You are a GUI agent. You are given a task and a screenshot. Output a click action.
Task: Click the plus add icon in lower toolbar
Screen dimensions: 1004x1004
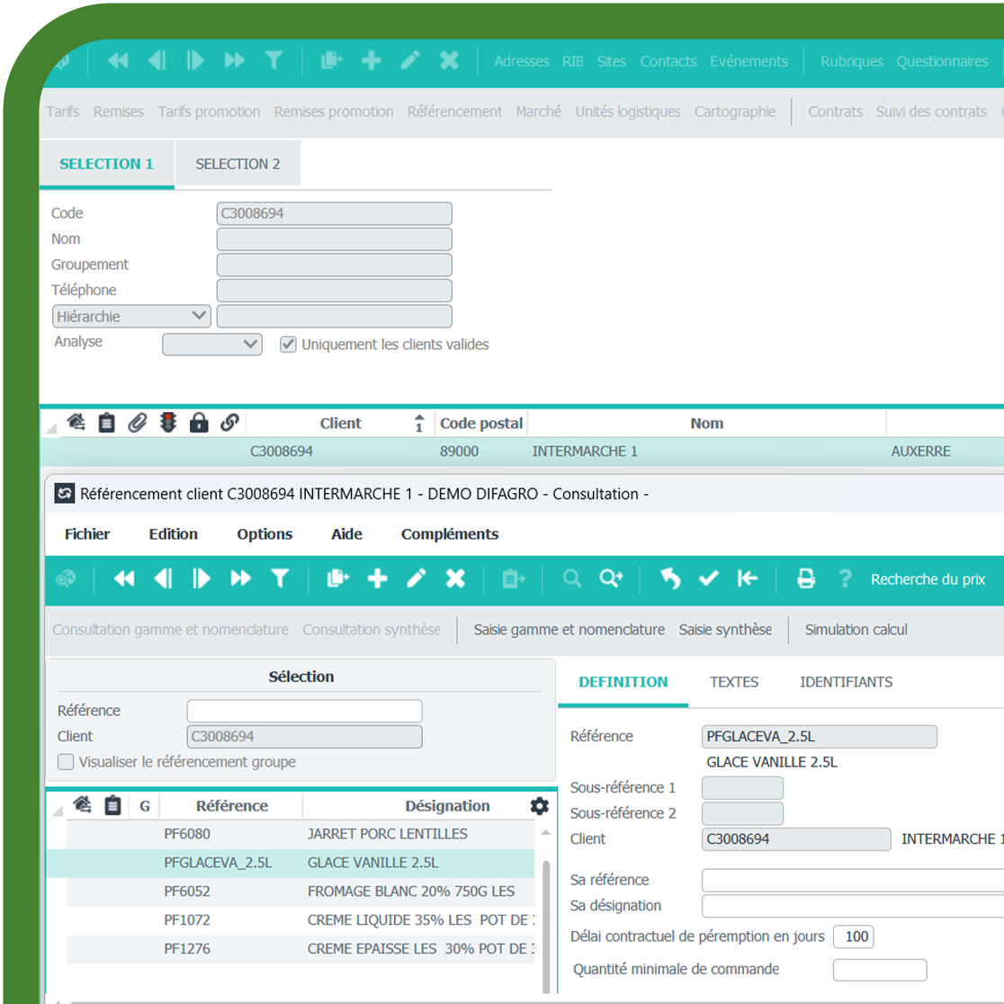[x=377, y=578]
